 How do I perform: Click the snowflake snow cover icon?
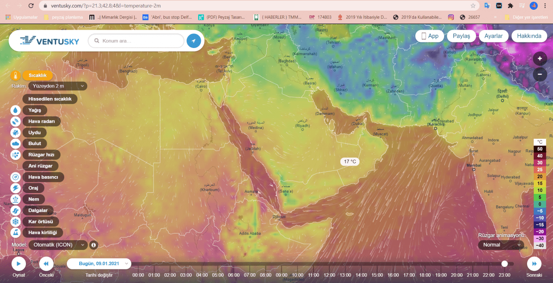(x=16, y=221)
